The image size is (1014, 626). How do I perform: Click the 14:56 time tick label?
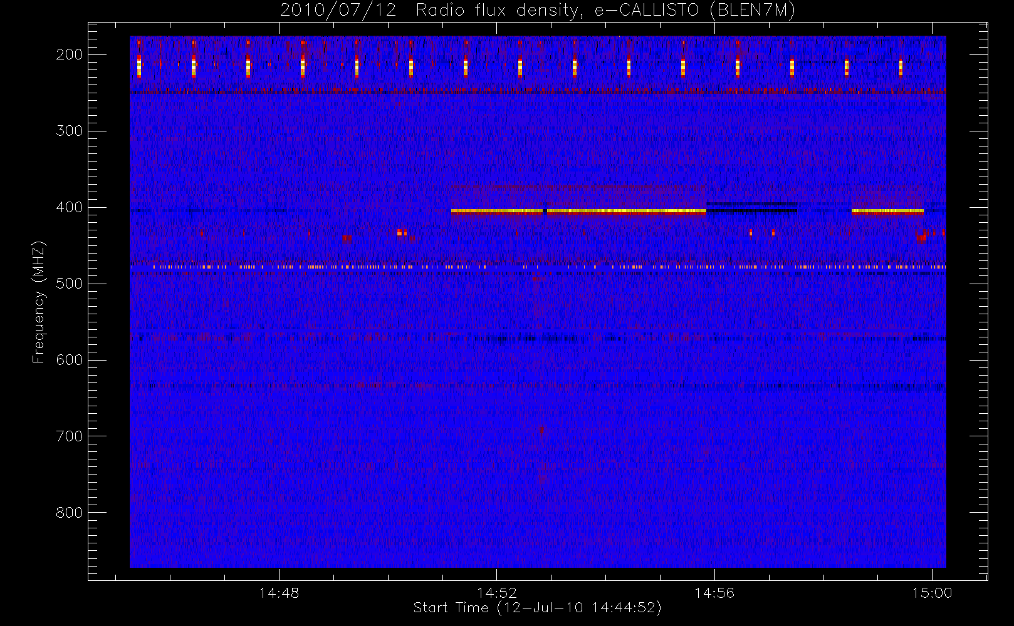(714, 593)
